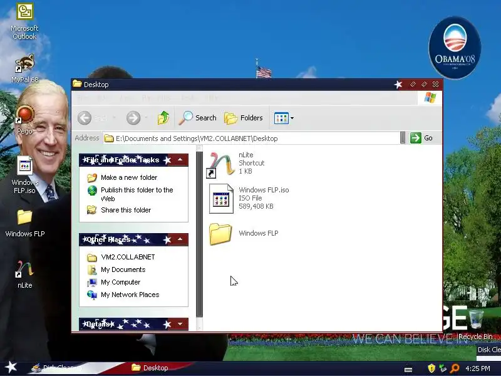This screenshot has height=376, width=501.
Task: Open the Recycle Bin icon
Action: tap(475, 323)
